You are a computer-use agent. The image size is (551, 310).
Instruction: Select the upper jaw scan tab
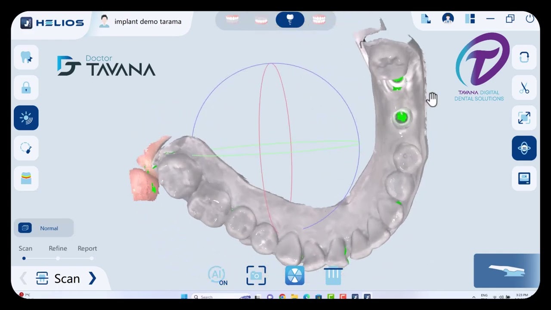232,19
